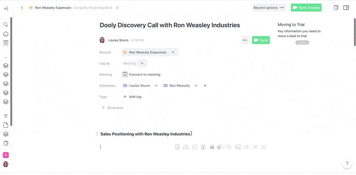Image resolution: width=356 pixels, height=175 pixels.
Task: Click Add tag
Action: click(x=132, y=97)
